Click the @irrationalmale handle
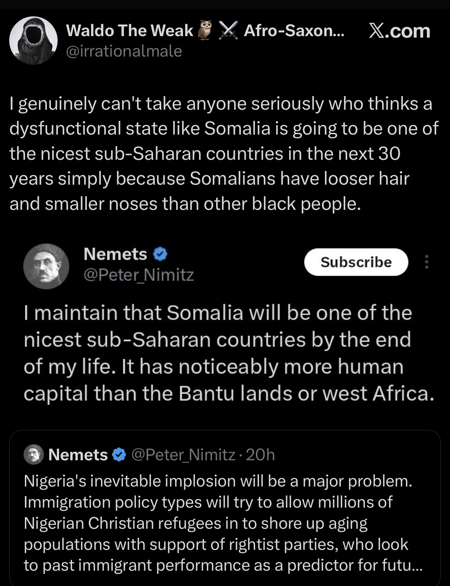The image size is (450, 586). (x=124, y=51)
